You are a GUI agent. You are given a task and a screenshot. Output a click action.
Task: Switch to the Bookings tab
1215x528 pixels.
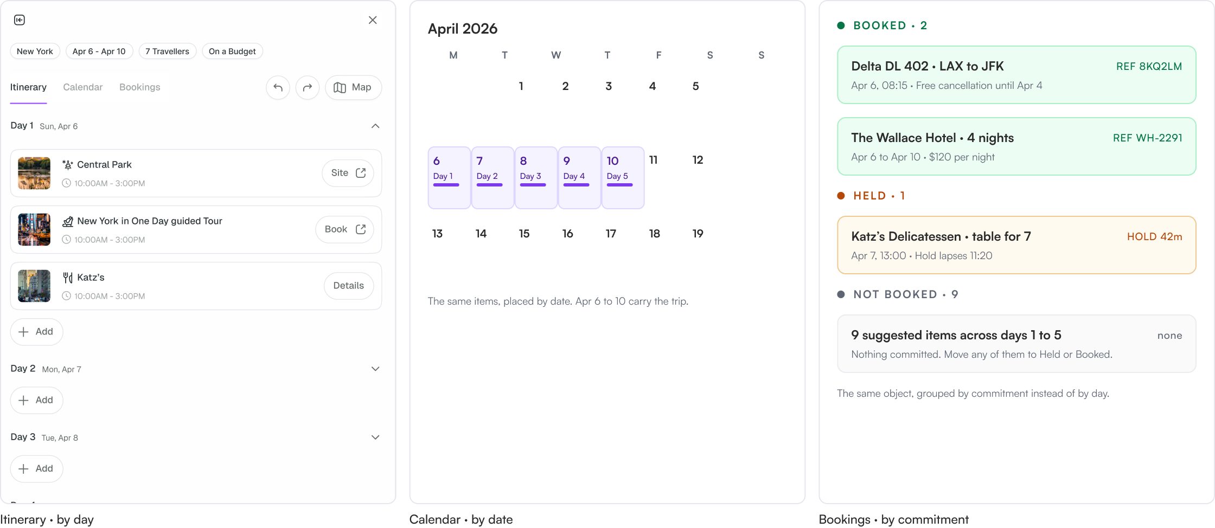(x=140, y=87)
